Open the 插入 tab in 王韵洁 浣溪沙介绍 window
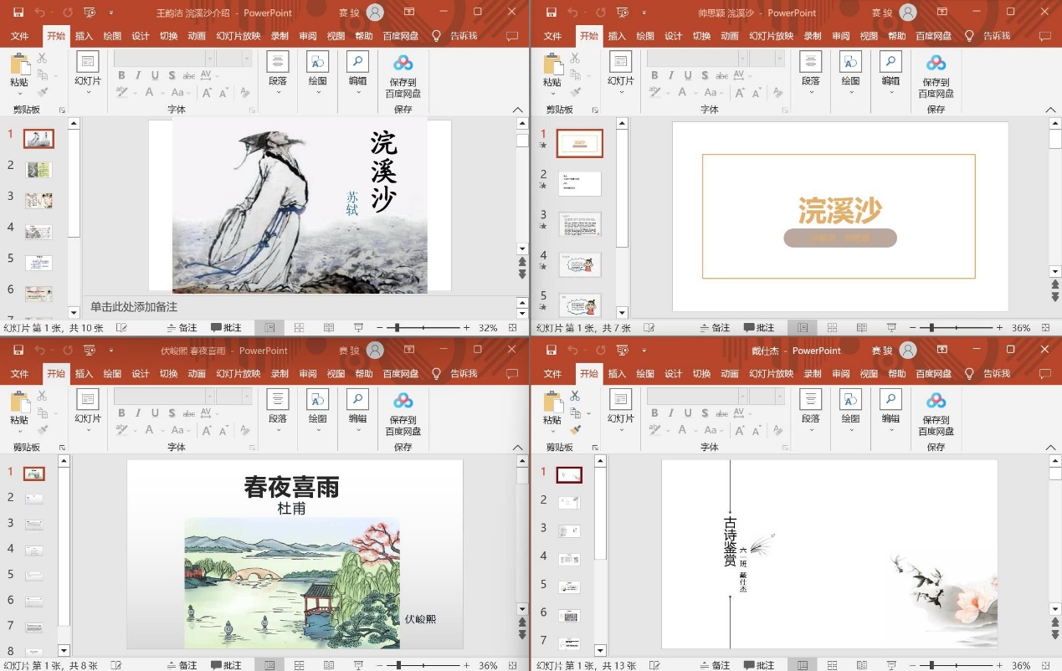 click(x=84, y=37)
